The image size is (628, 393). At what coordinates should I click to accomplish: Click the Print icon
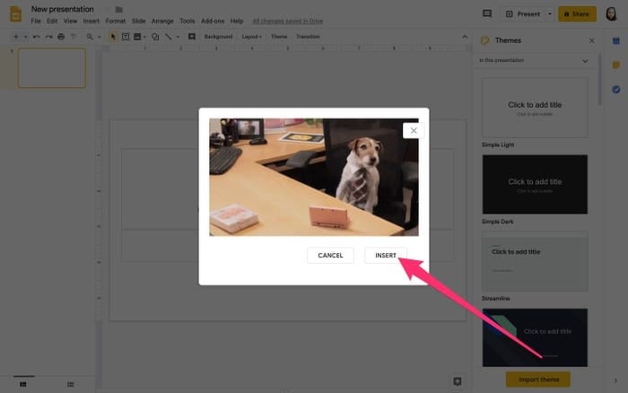coord(61,37)
